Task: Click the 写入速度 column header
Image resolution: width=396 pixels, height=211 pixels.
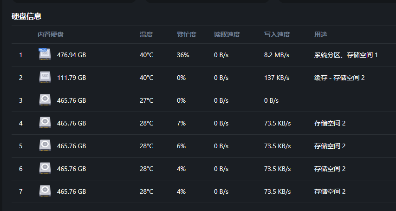Action: point(277,34)
